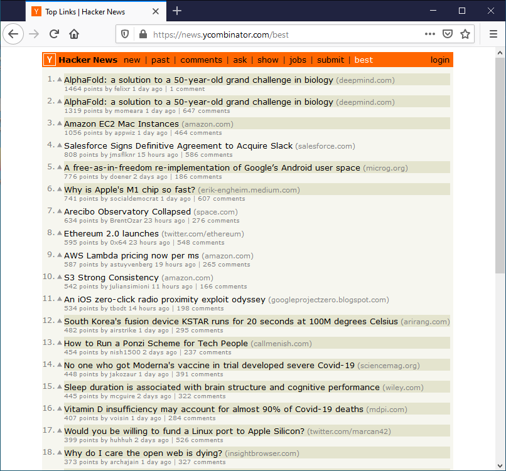Screen dimensions: 506x471
Task: Open tracking protection shield info
Action: click(125, 34)
